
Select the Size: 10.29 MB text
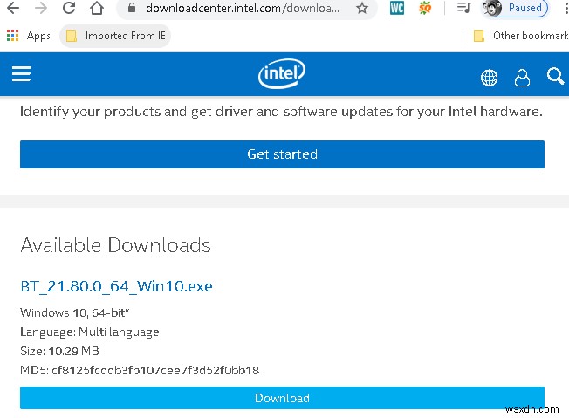pyautogui.click(x=59, y=351)
